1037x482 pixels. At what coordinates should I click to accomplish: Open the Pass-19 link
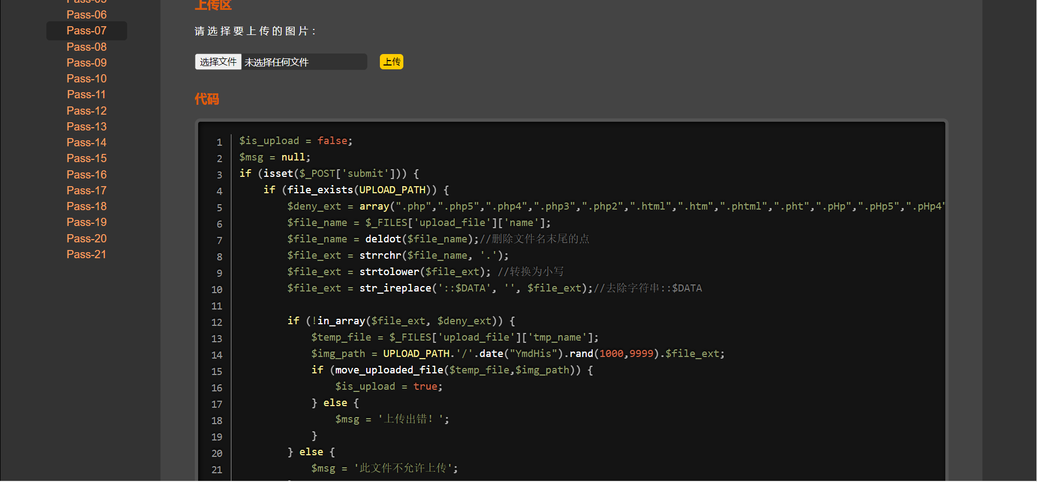[86, 222]
